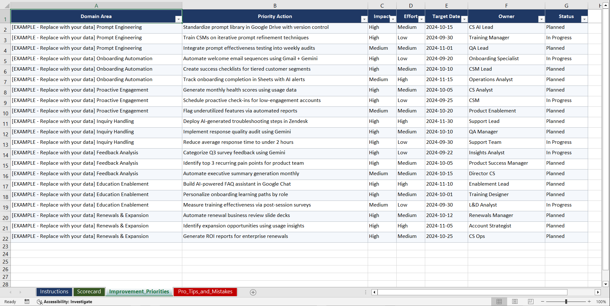Click the left sheet navigation arrow
The height and width of the screenshot is (306, 610).
10,292
